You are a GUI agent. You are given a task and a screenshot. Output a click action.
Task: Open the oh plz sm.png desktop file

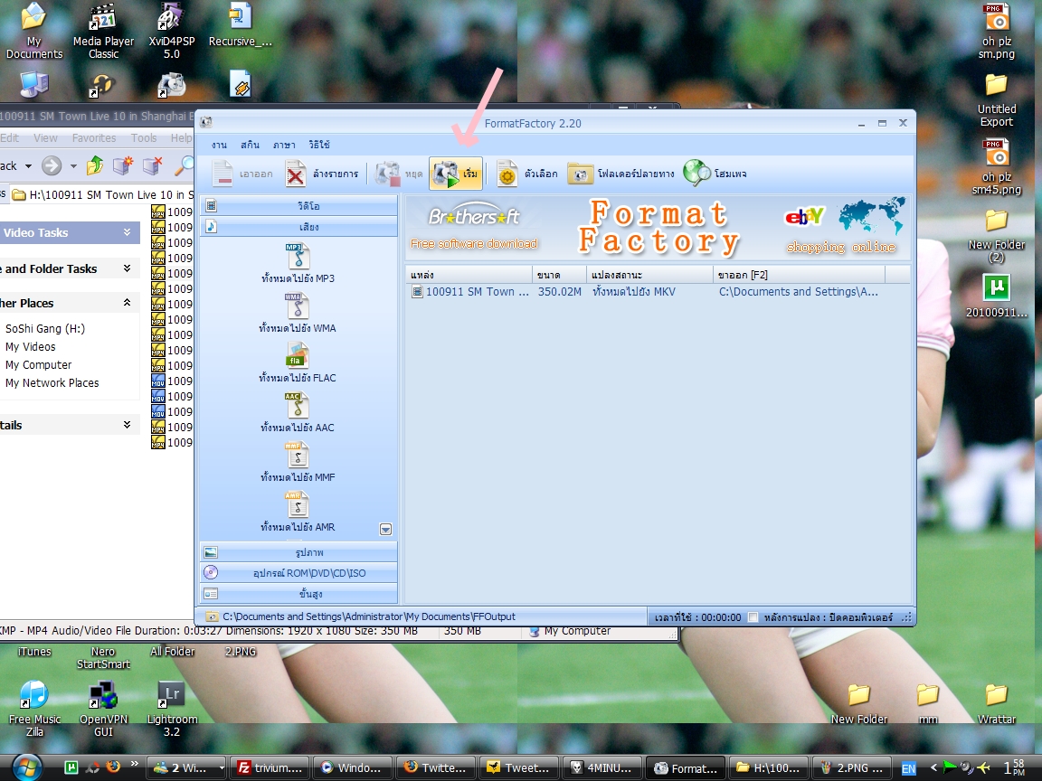pyautogui.click(x=996, y=32)
